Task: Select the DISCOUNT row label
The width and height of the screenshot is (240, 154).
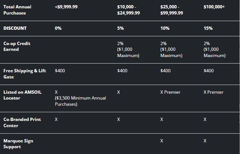Action: 15,28
